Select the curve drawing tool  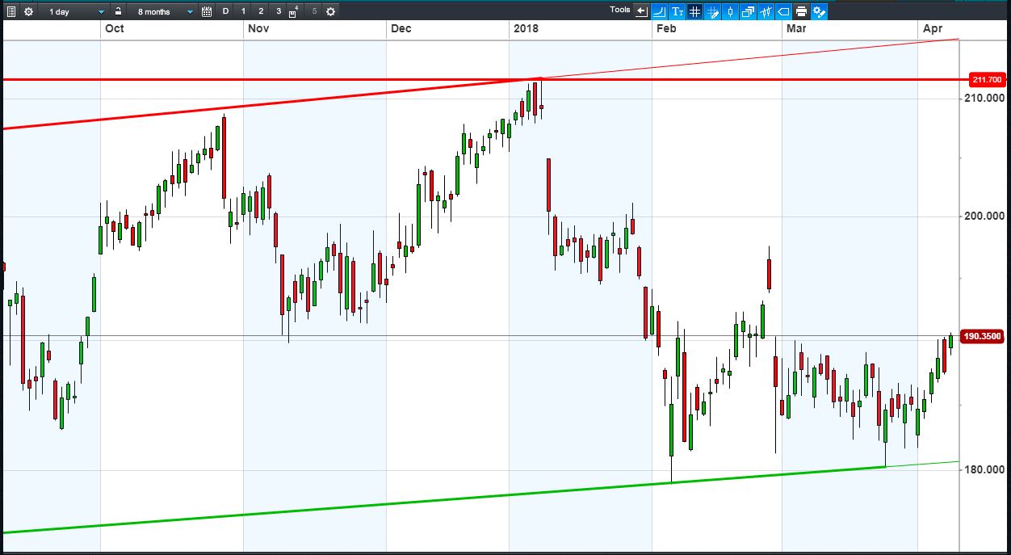(659, 11)
